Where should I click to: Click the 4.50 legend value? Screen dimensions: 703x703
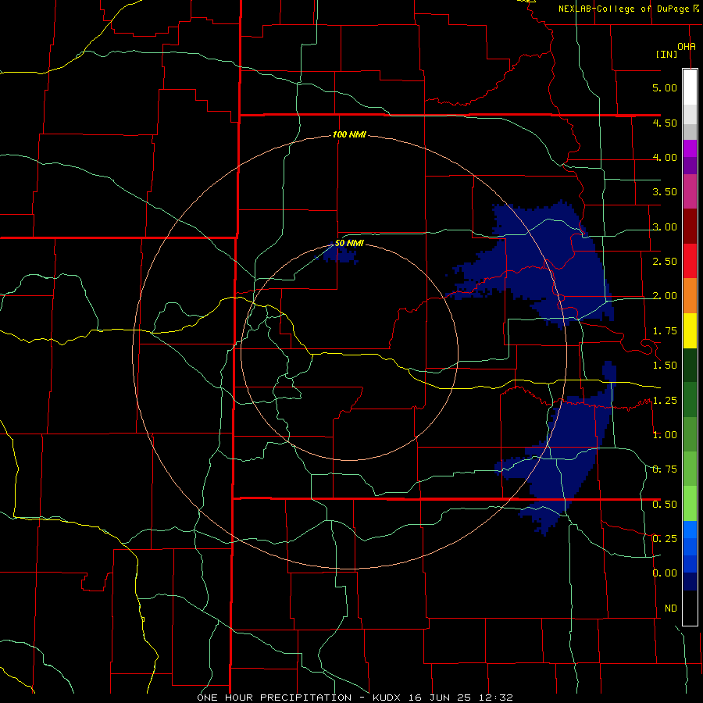pos(665,123)
